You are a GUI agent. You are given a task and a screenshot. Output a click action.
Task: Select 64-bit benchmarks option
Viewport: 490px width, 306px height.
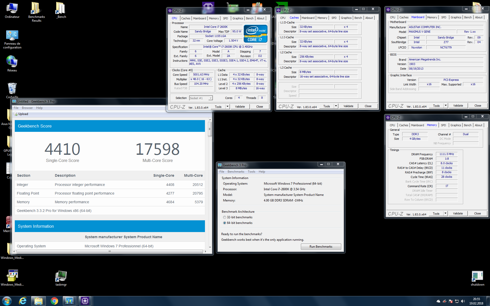click(225, 223)
